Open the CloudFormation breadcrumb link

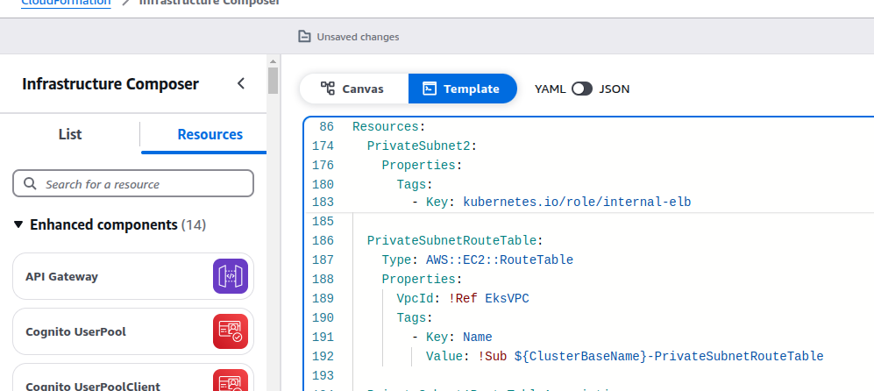pyautogui.click(x=67, y=3)
